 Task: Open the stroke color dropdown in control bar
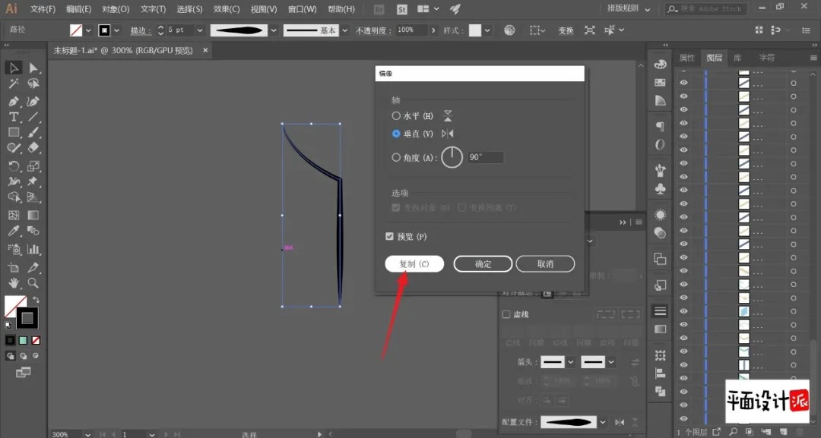(x=116, y=30)
